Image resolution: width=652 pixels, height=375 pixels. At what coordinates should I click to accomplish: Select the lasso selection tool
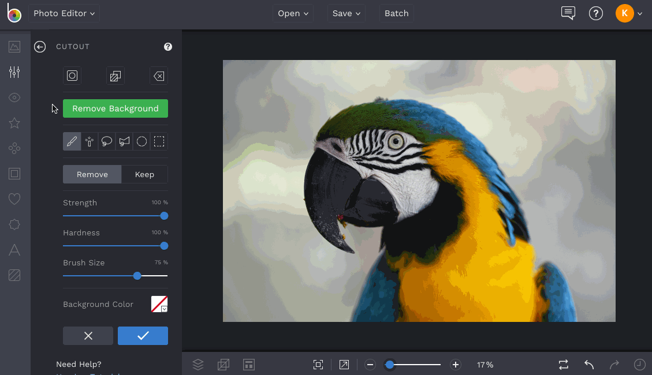click(x=107, y=141)
